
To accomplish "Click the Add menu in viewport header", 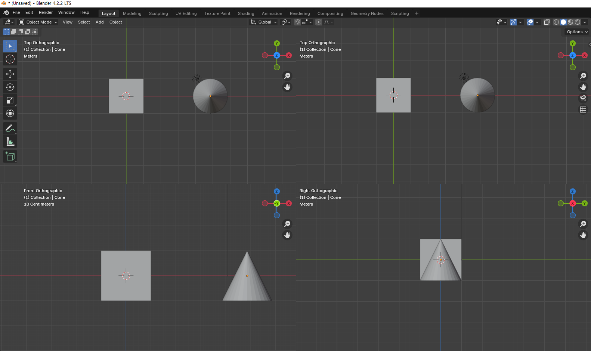I will coord(99,22).
